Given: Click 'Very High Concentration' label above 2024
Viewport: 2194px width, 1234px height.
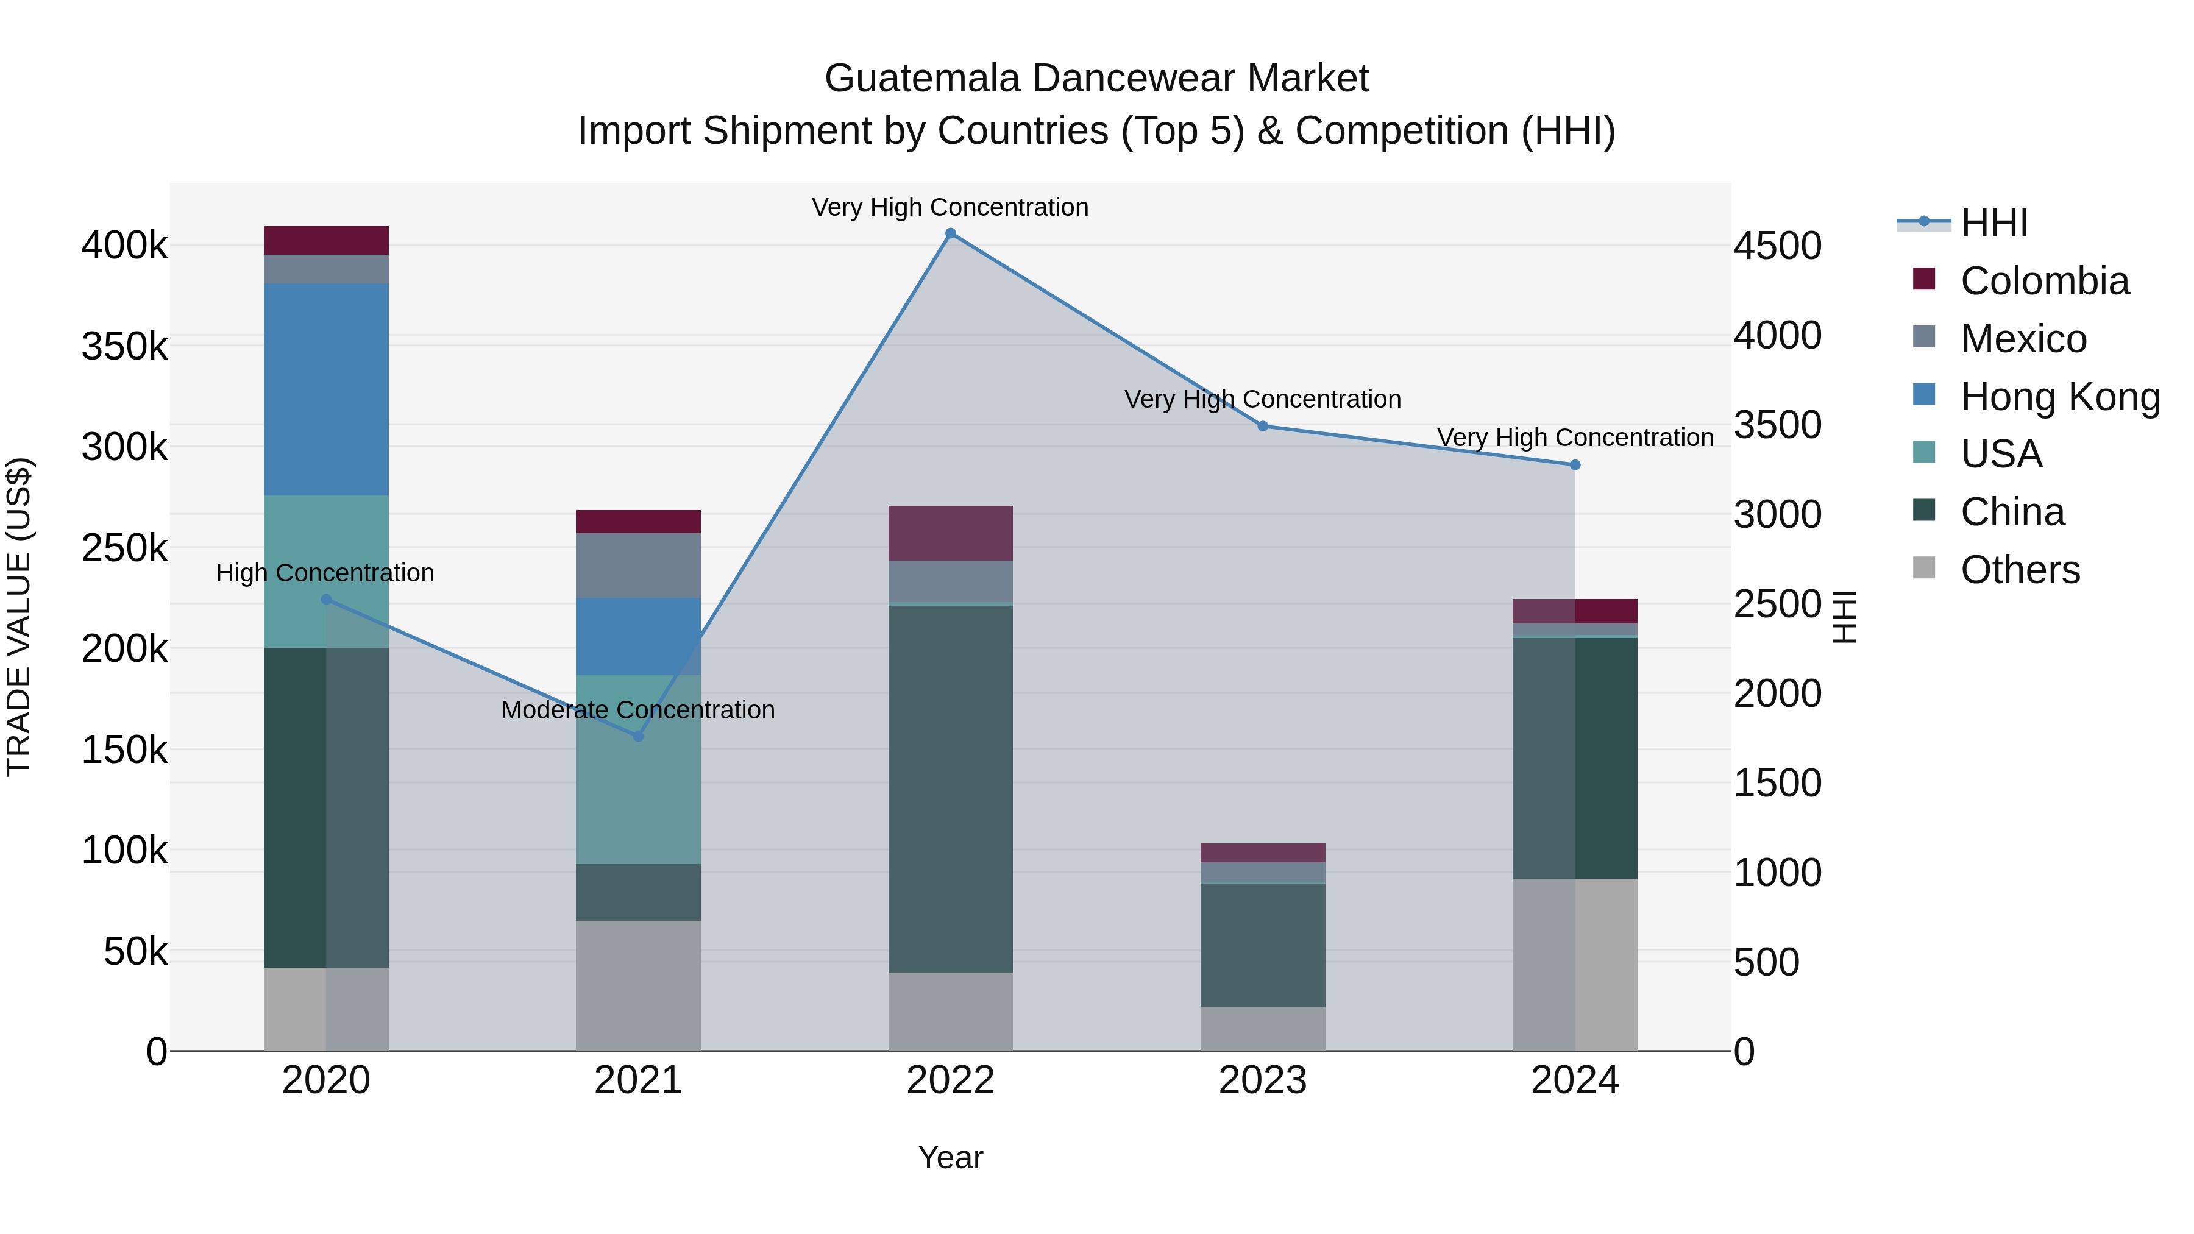Looking at the screenshot, I should [1575, 437].
